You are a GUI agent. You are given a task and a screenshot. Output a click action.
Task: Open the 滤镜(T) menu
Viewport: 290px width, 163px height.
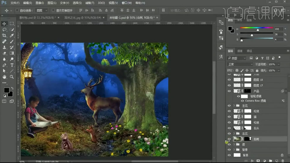90,3
